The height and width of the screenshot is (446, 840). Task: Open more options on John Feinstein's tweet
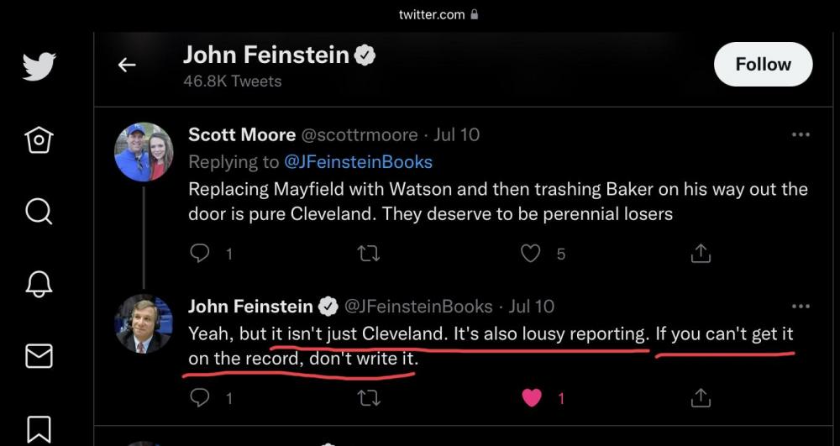point(801,307)
